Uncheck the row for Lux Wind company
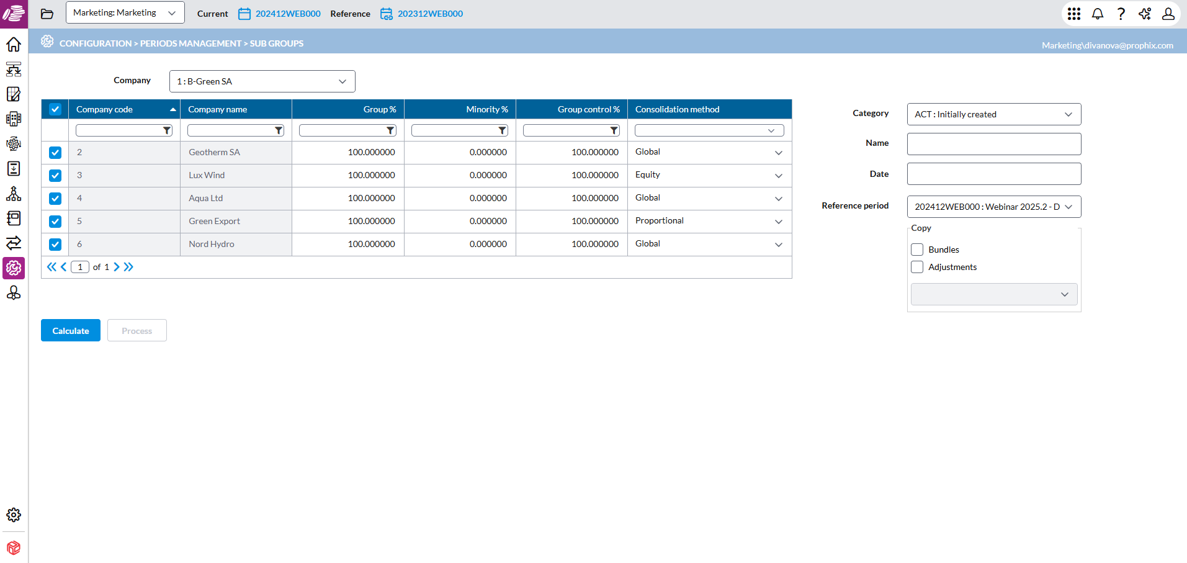 tap(55, 175)
